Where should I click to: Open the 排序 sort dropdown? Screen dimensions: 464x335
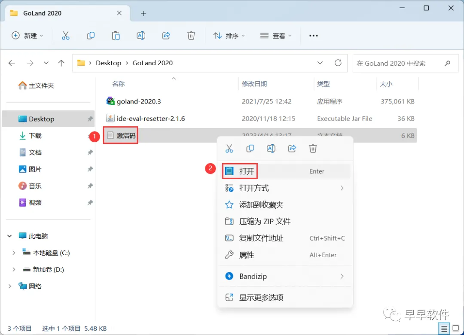click(x=229, y=36)
